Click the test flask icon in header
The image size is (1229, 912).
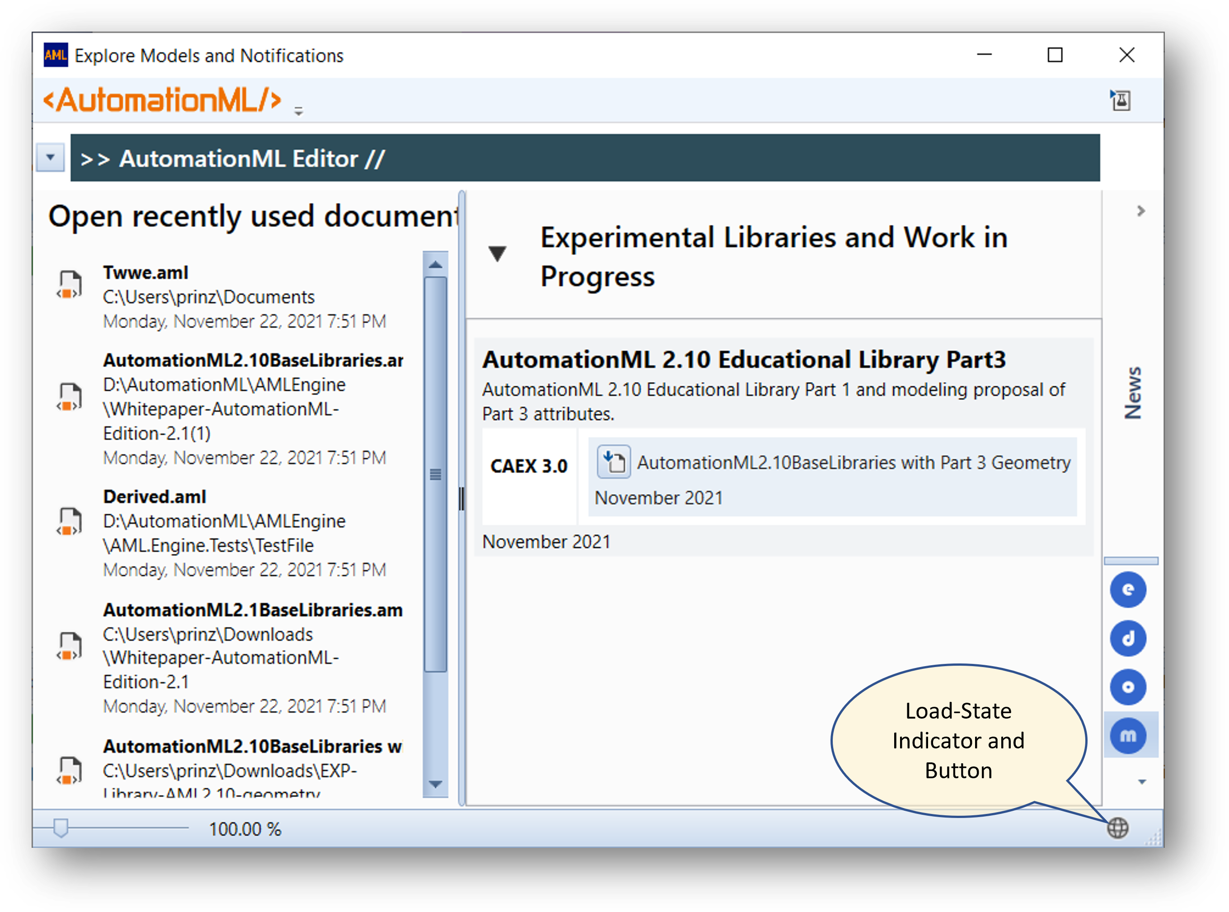[1120, 100]
